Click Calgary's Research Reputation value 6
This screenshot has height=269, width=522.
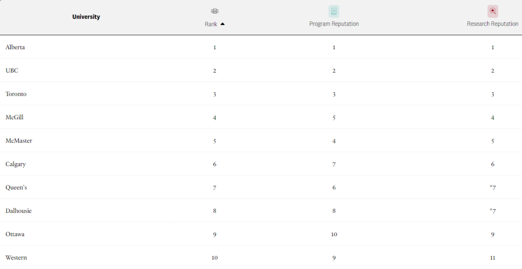[x=493, y=164]
